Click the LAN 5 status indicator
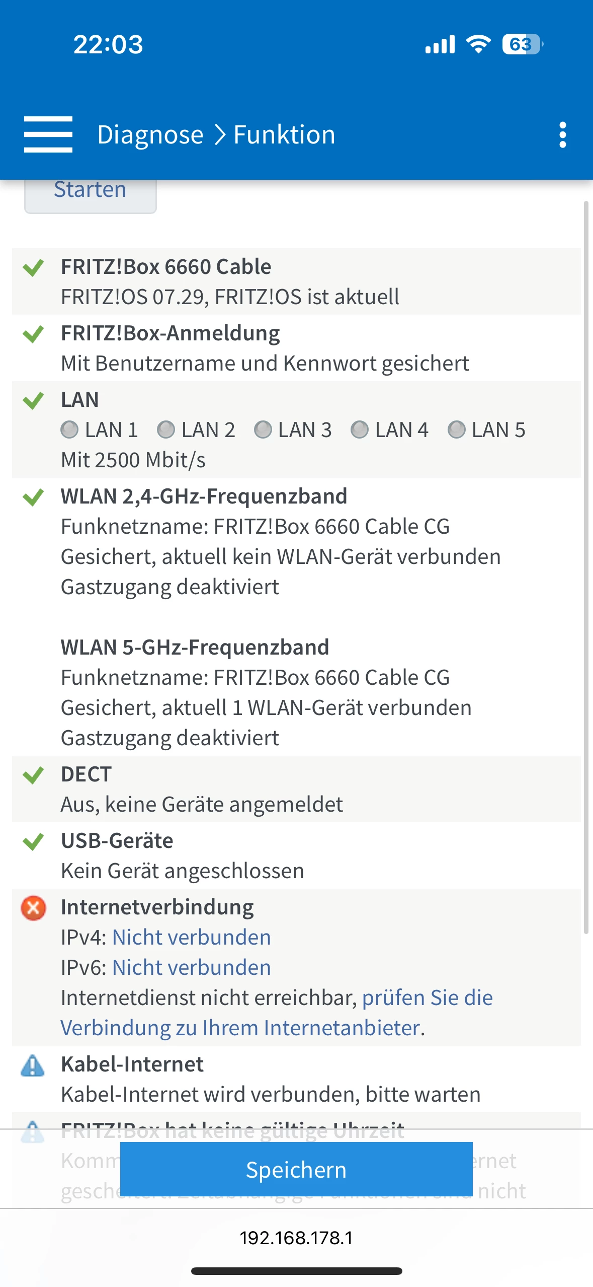 coord(456,430)
